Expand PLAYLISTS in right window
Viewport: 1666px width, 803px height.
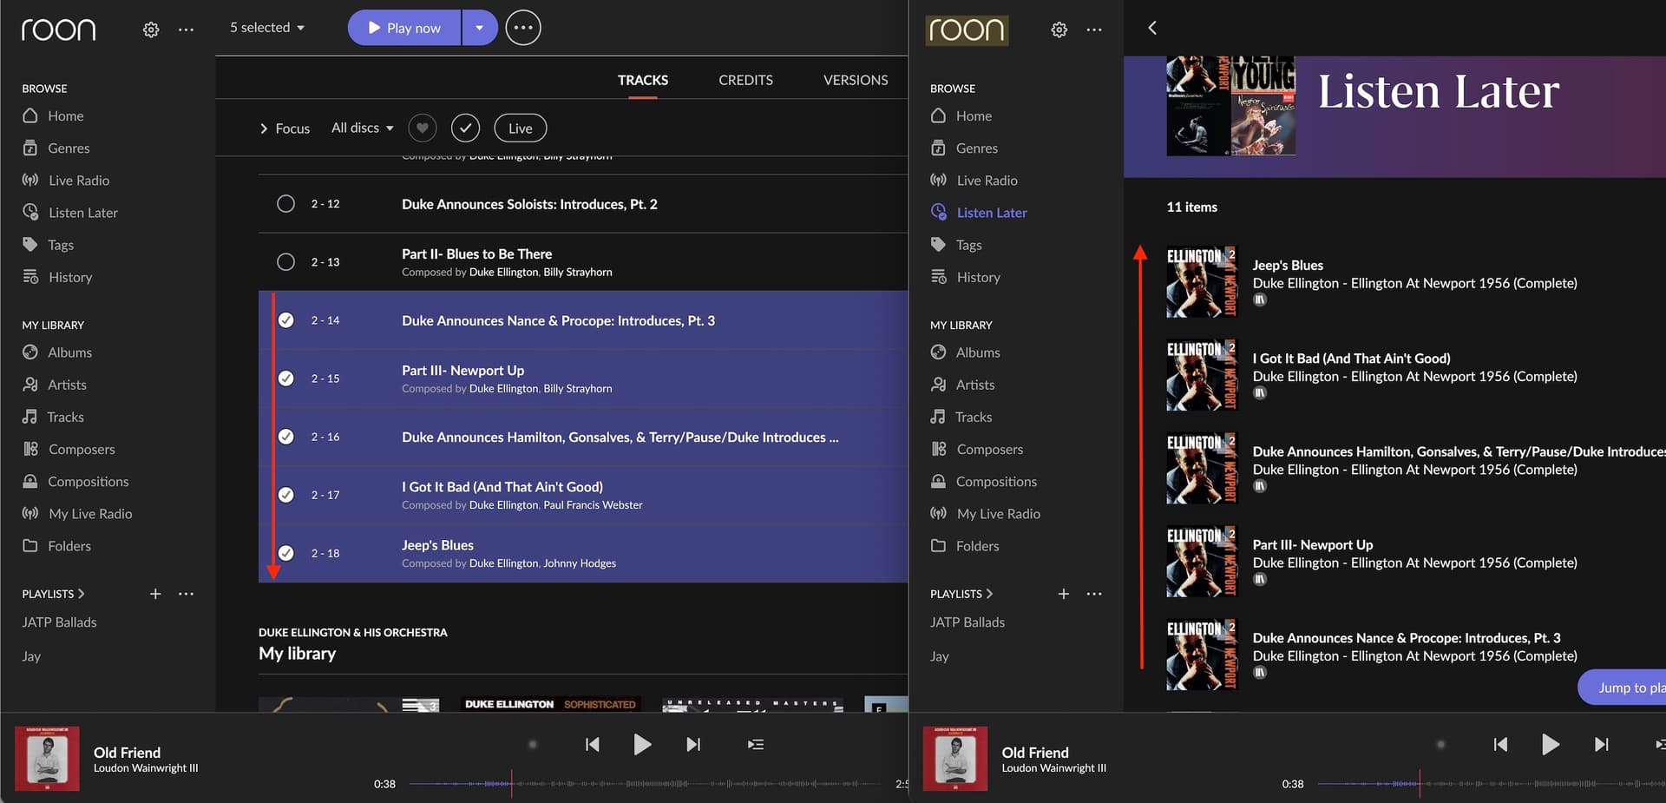coord(961,594)
